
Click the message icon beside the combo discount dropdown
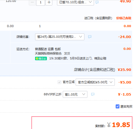pyautogui.click(x=97, y=2)
